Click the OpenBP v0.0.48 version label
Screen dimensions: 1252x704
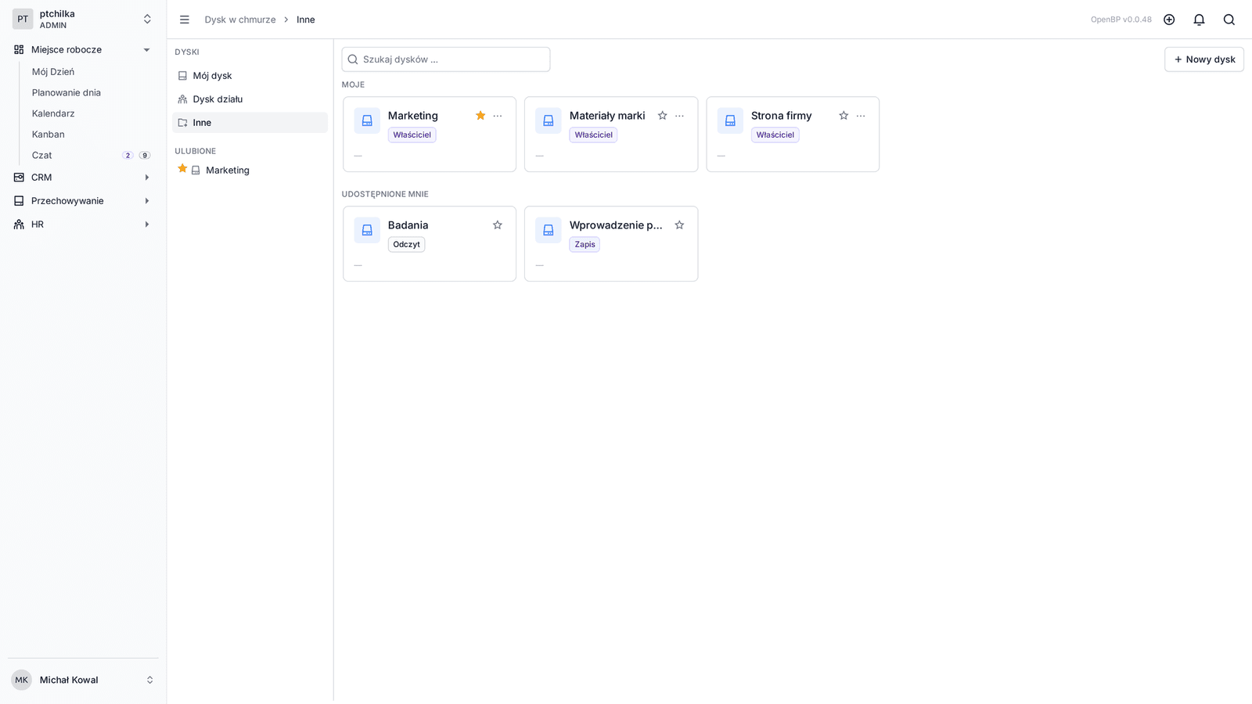coord(1121,20)
